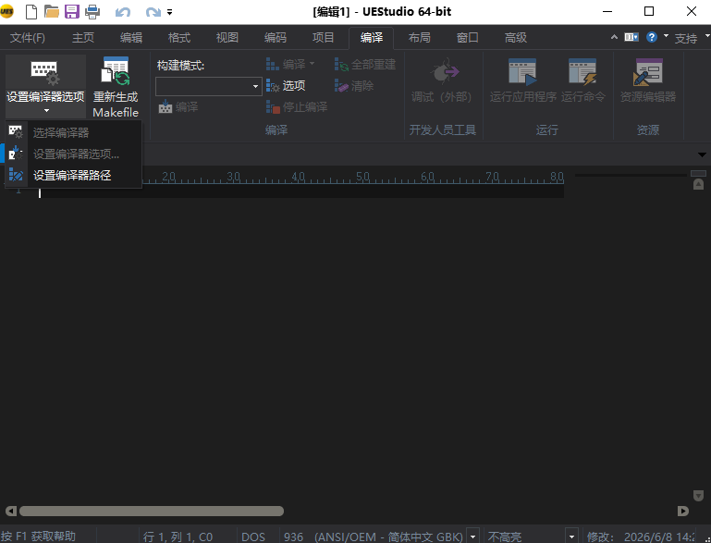
Task: Open the file tabs list dropdown arrow
Action: (702, 154)
